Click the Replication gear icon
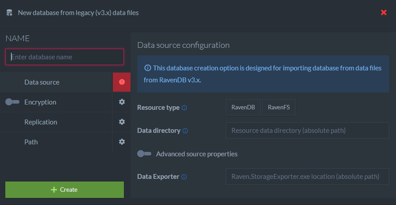The width and height of the screenshot is (396, 205). click(122, 122)
